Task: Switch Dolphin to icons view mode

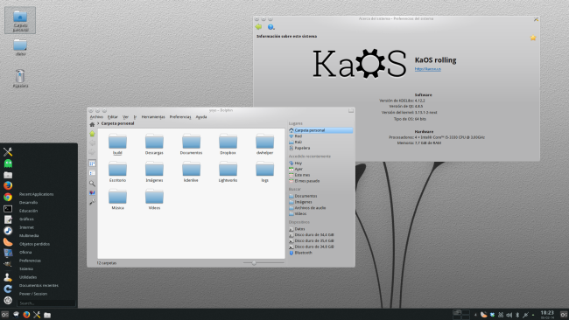Action: (x=92, y=163)
